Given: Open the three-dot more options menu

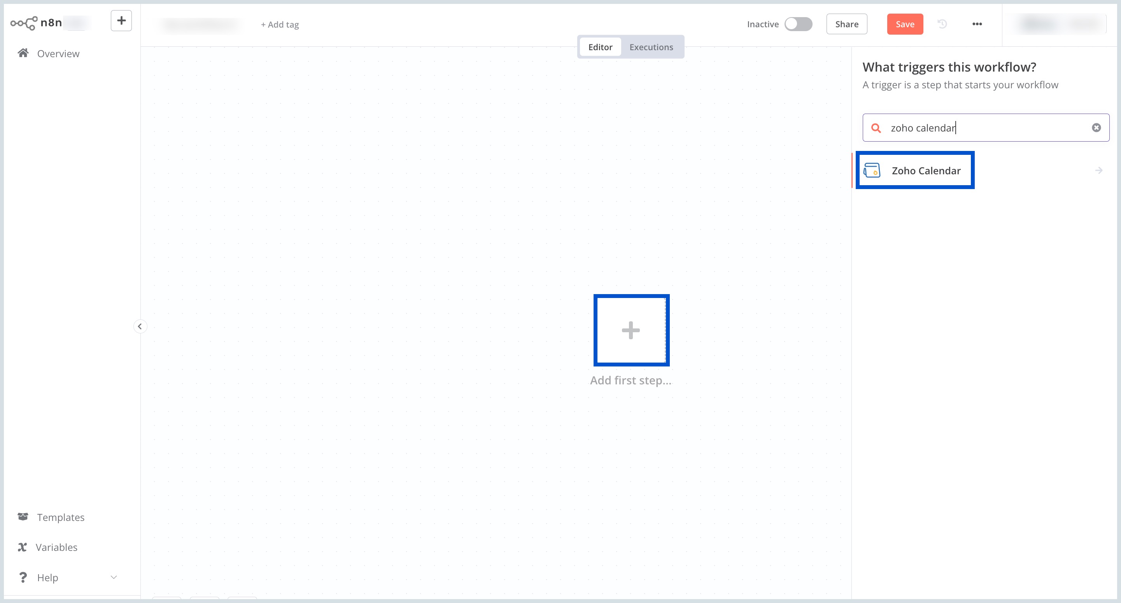Looking at the screenshot, I should 977,24.
